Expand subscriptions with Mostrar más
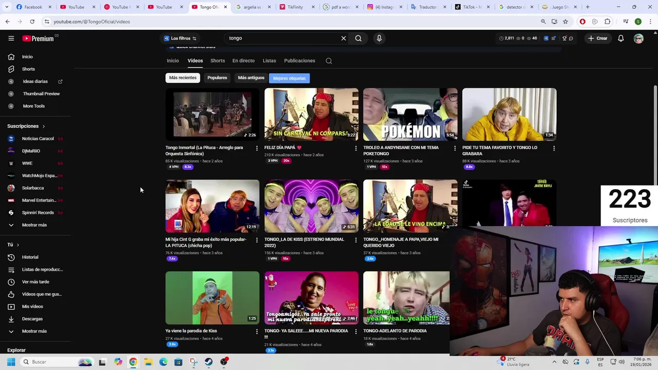658x370 pixels. [x=35, y=225]
